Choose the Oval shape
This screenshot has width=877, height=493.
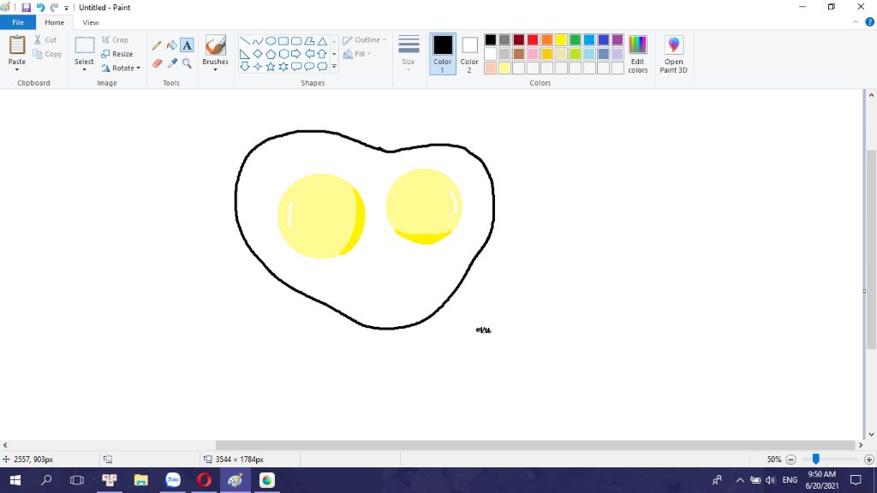(x=270, y=41)
